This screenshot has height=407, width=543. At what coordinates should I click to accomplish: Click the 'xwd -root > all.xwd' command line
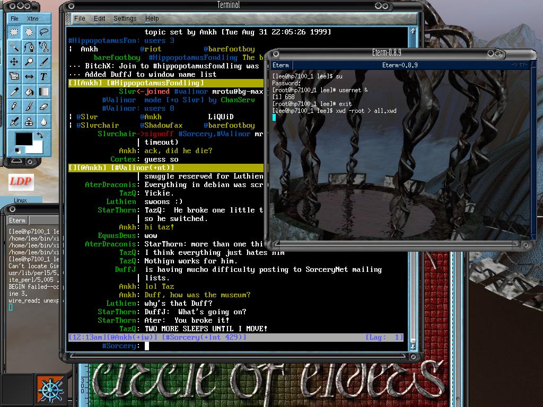tap(334, 111)
